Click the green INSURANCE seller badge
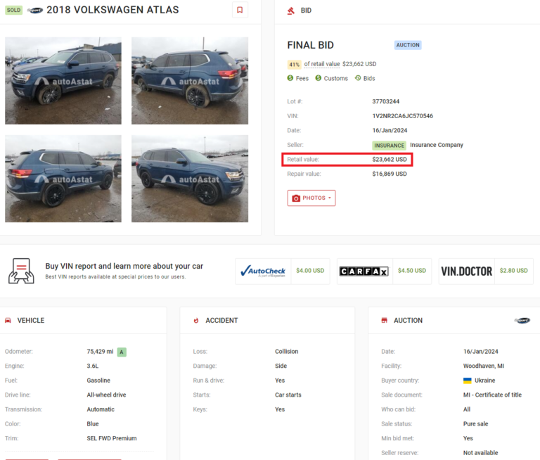This screenshot has width=540, height=460. point(389,146)
